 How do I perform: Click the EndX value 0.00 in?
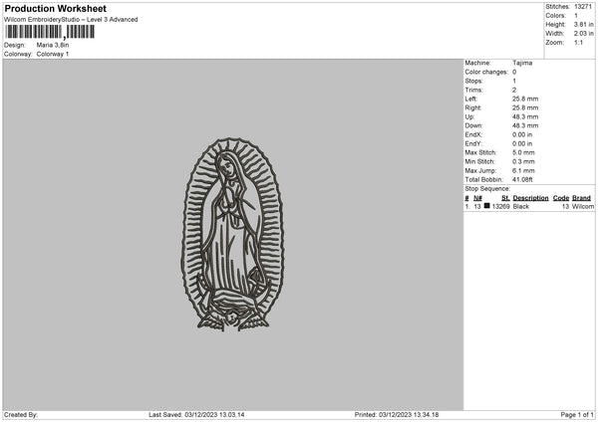click(522, 134)
